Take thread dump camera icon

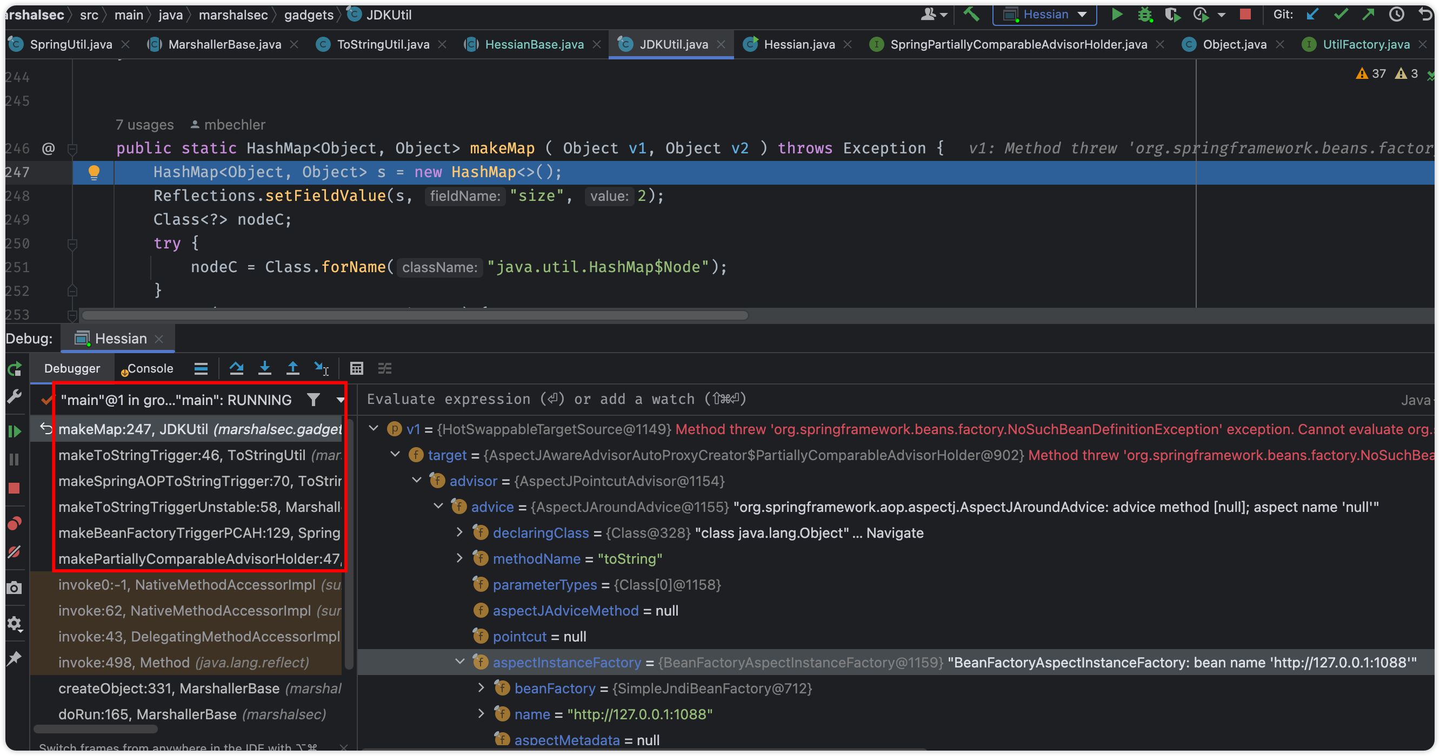15,588
